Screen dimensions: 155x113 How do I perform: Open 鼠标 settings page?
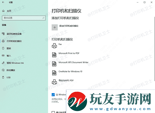click(9, 48)
